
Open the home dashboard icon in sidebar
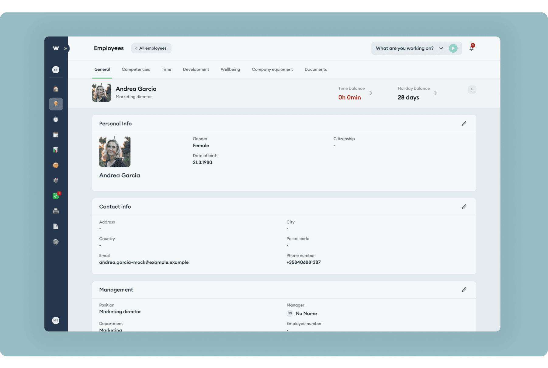coord(56,89)
